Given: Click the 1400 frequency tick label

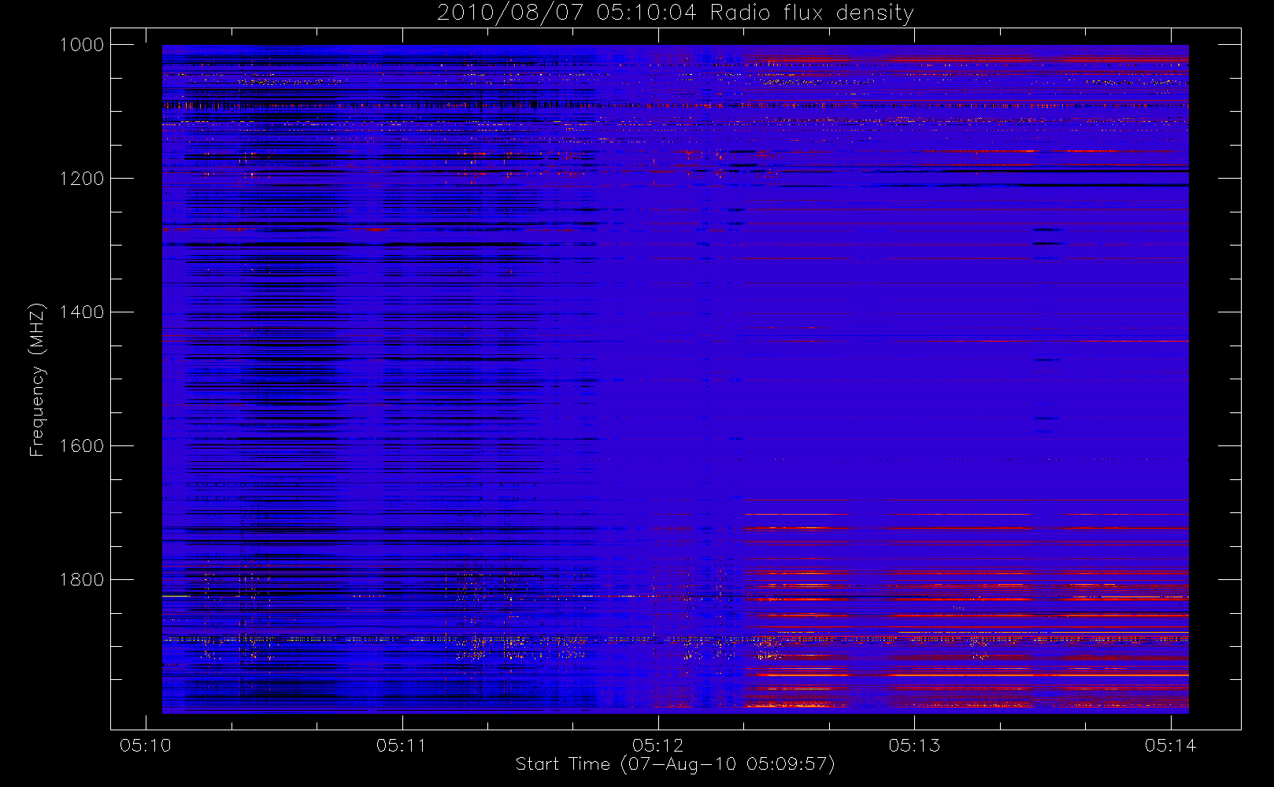Looking at the screenshot, I should 82,312.
